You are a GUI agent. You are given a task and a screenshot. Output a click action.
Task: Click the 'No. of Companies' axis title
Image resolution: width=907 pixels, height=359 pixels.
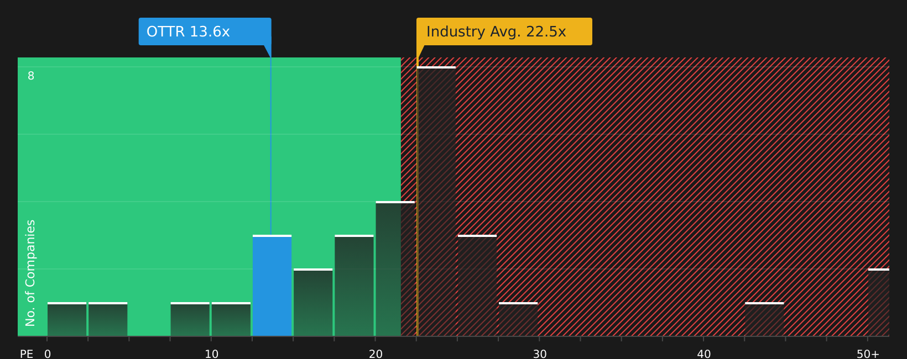coord(30,273)
